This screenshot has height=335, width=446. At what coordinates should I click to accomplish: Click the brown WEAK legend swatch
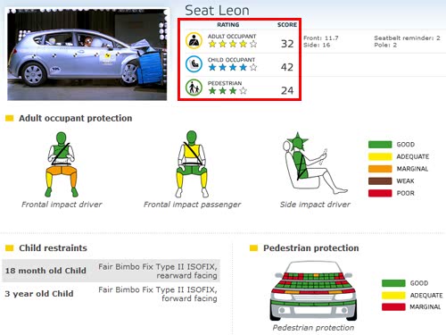pos(380,181)
